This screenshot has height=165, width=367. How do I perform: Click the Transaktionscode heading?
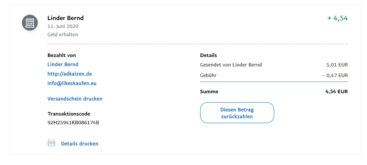69,114
